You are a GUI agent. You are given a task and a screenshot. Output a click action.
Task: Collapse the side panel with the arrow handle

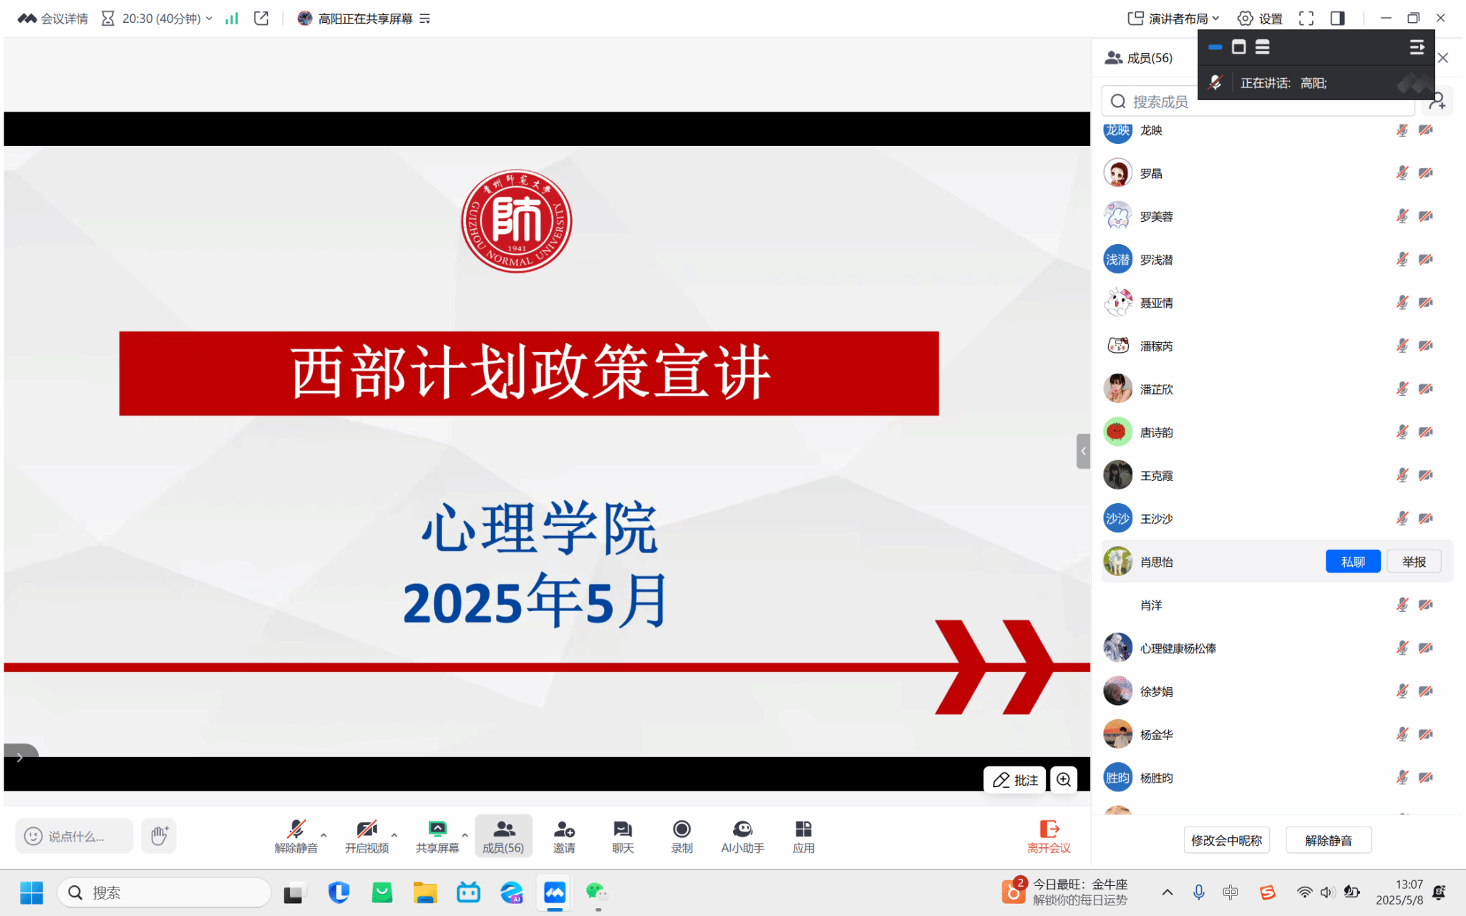1083,451
